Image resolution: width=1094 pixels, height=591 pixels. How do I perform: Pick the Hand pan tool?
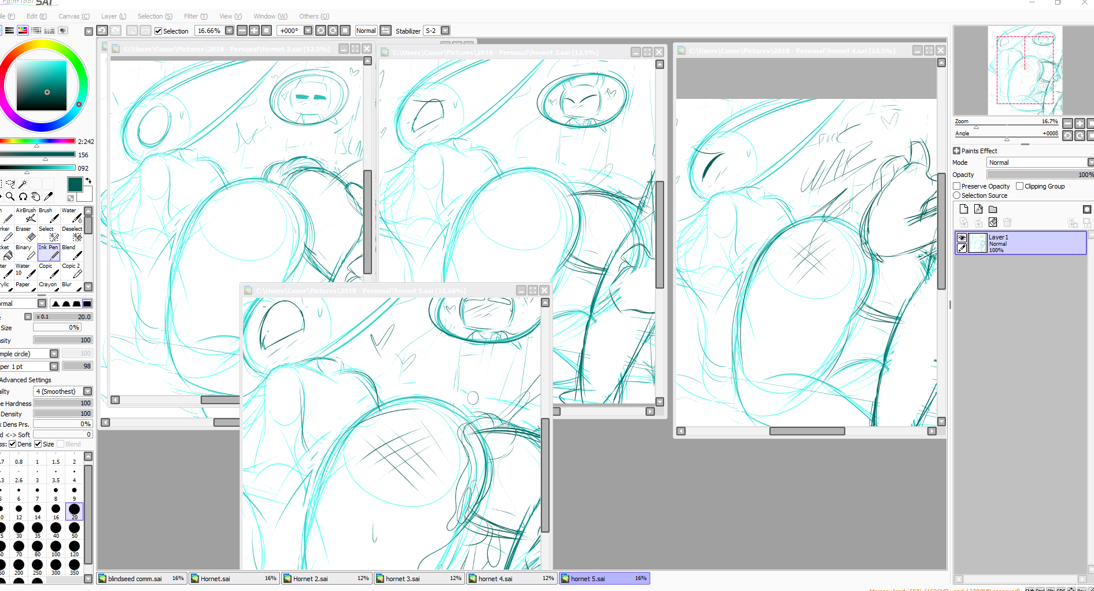tap(36, 197)
